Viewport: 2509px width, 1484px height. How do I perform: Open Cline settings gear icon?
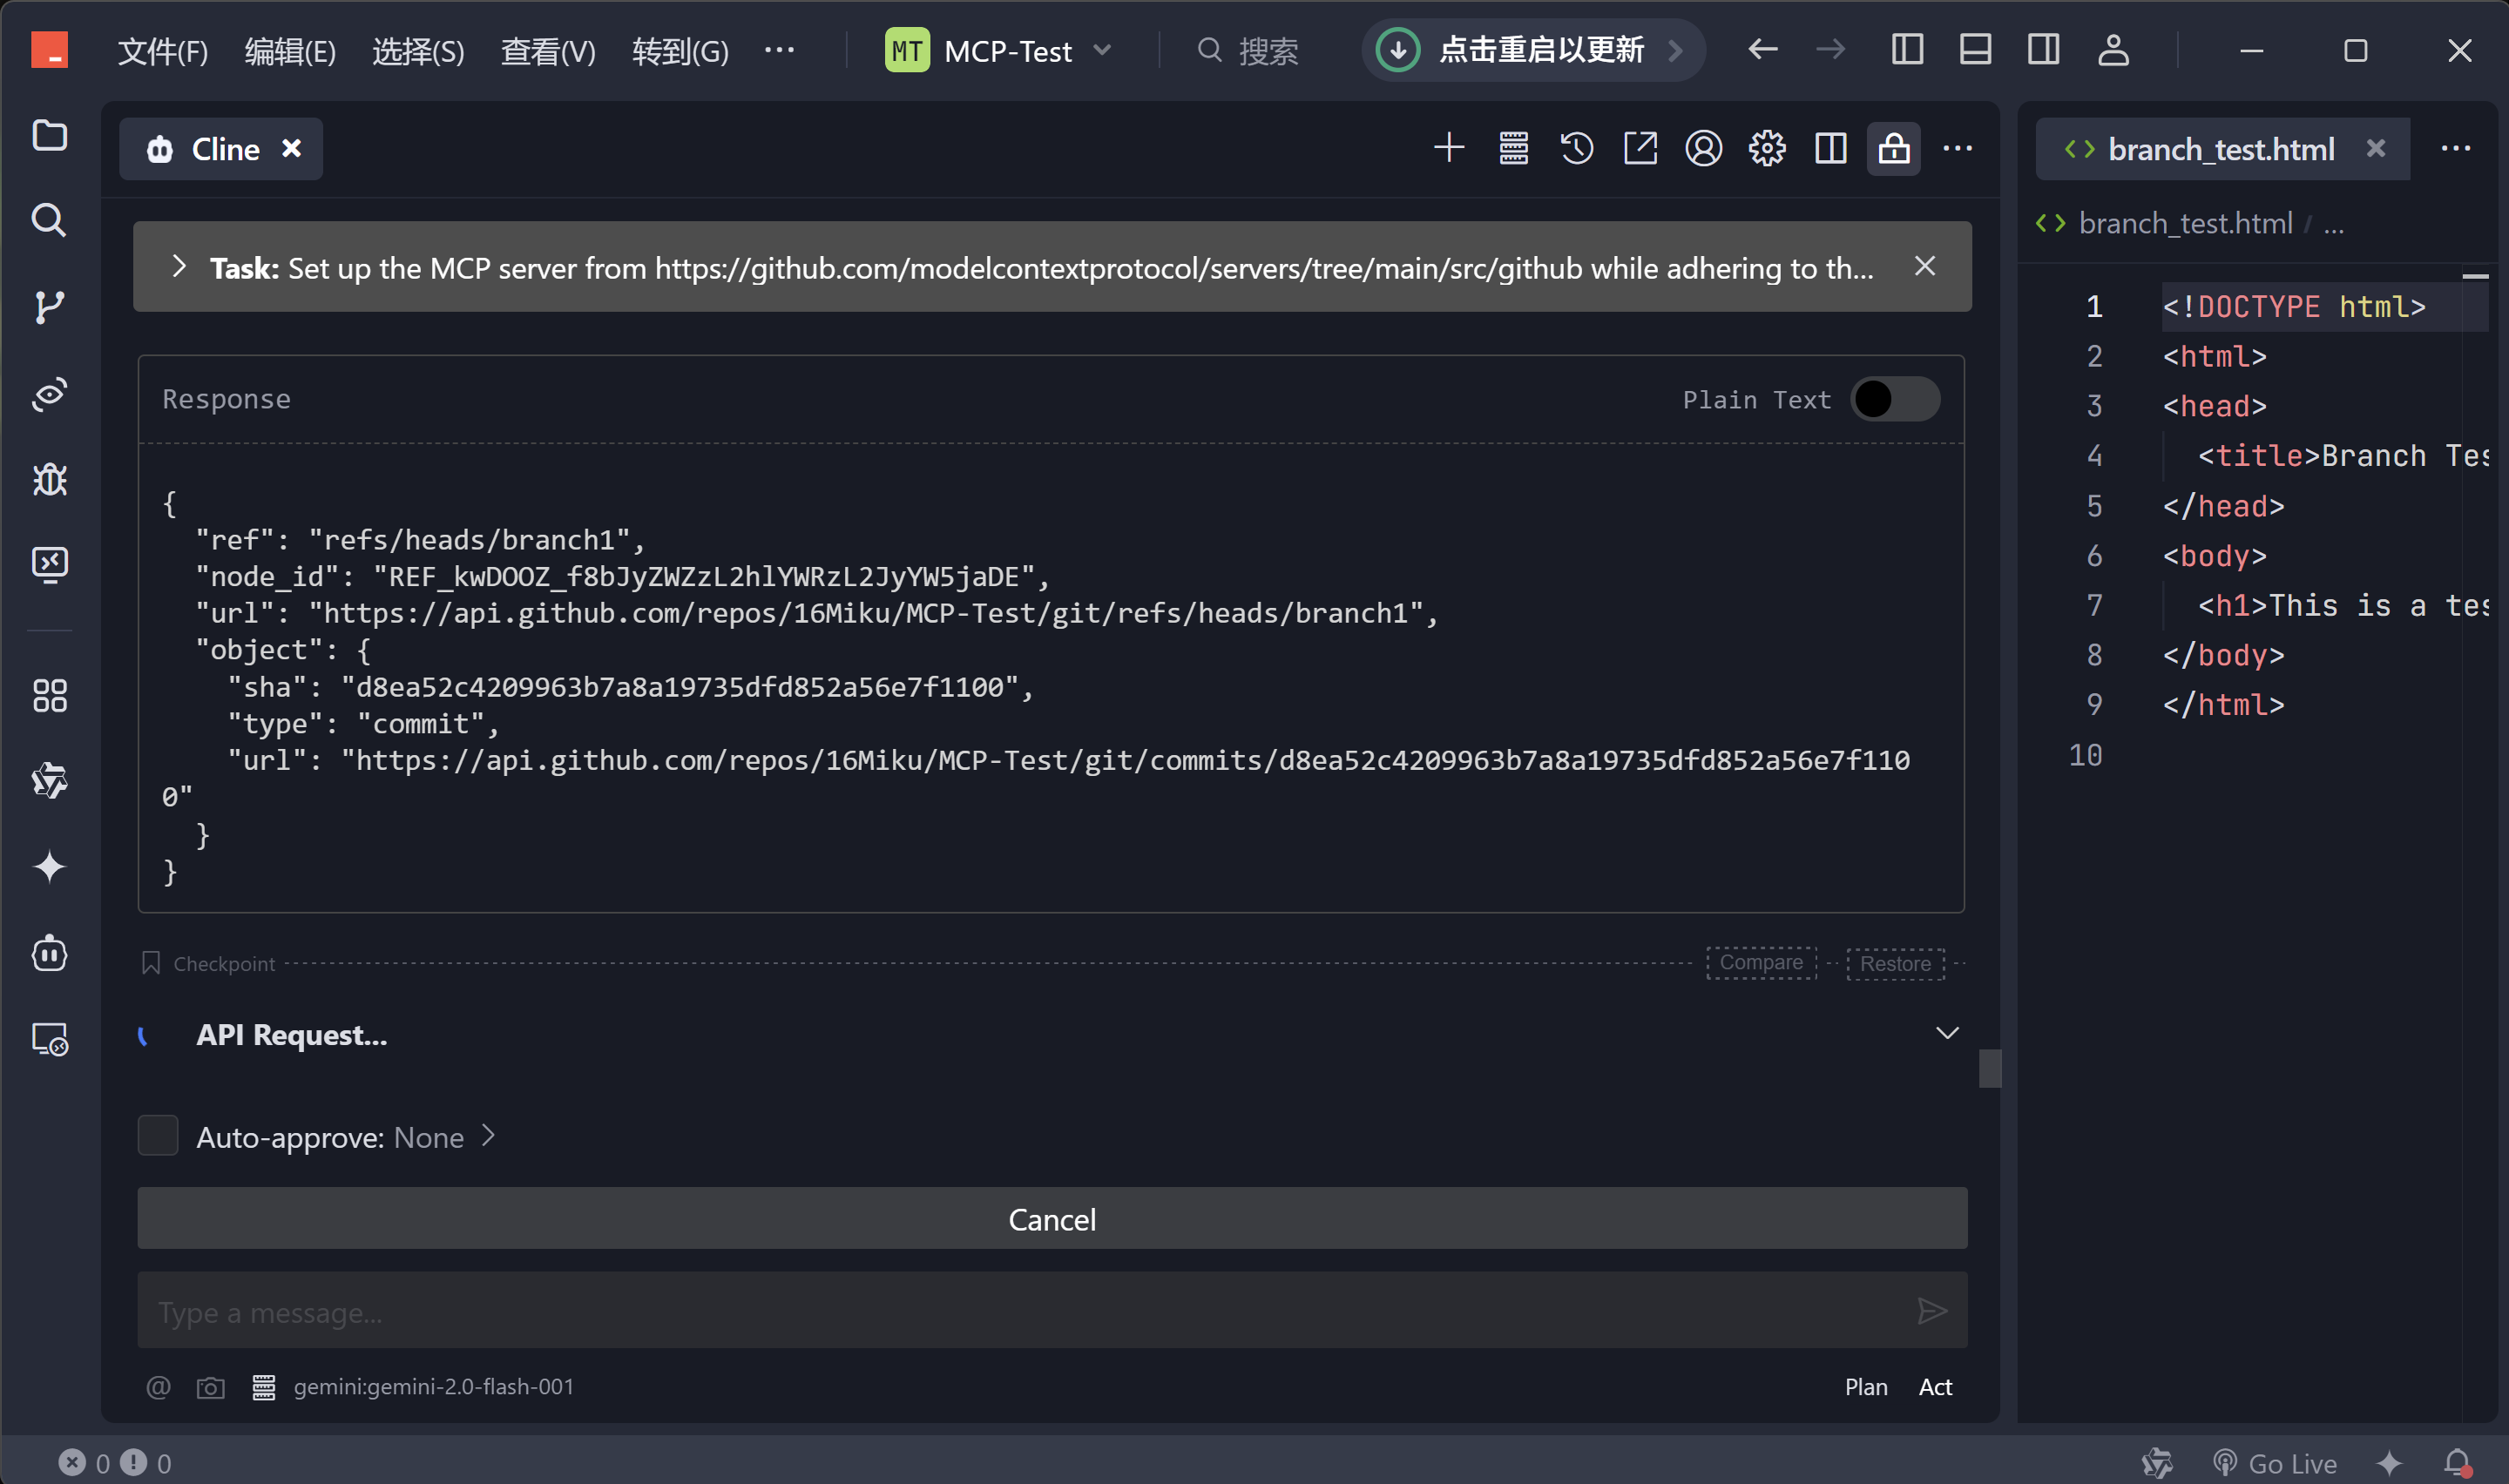(1766, 149)
